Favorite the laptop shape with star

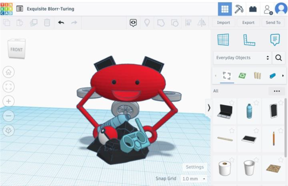(232, 103)
